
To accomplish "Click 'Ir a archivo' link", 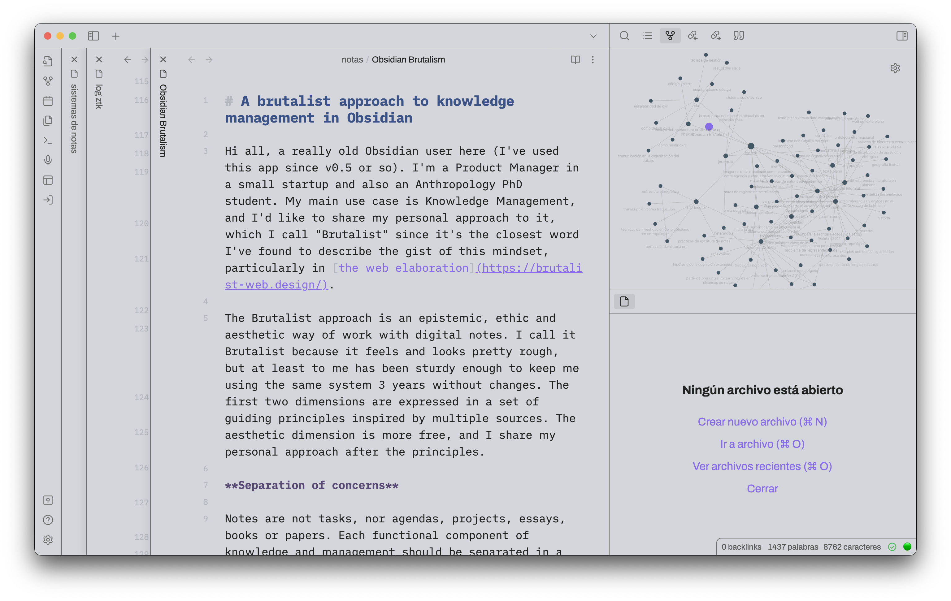I will [762, 444].
